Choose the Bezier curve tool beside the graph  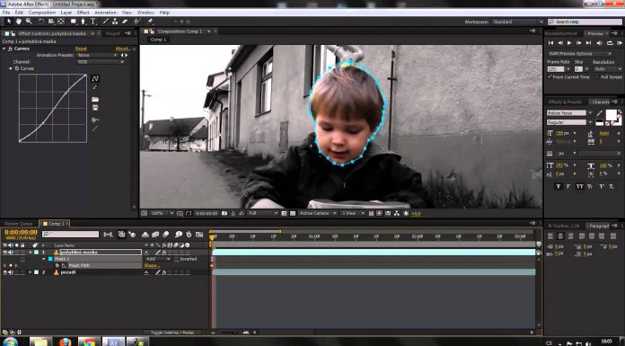95,78
